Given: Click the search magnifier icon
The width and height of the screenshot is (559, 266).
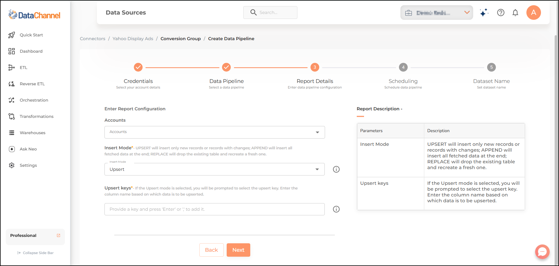Looking at the screenshot, I should [253, 12].
